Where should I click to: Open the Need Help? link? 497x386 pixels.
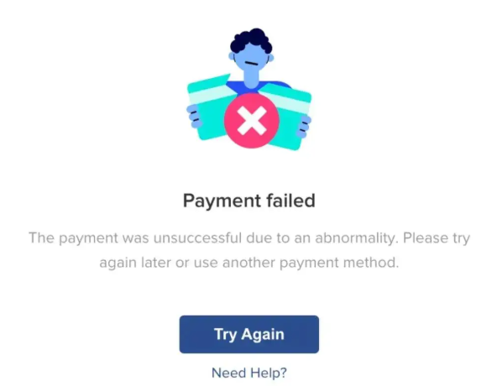coord(249,373)
